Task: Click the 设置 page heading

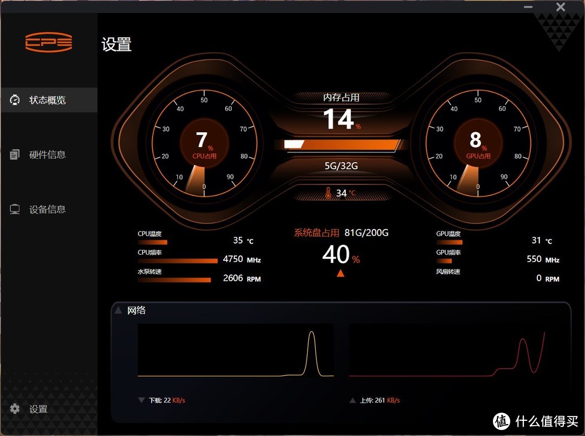Action: click(x=116, y=44)
